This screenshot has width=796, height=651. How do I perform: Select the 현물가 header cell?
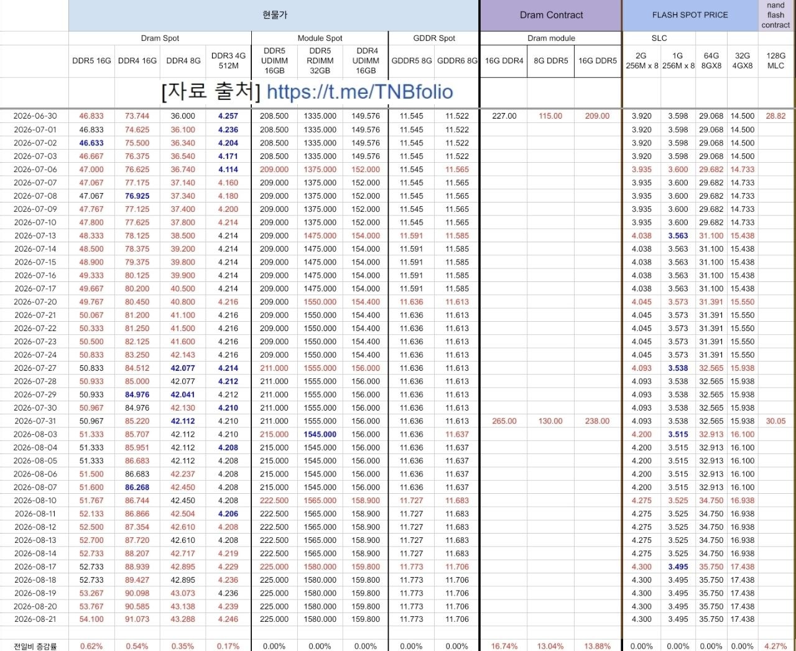pos(274,16)
